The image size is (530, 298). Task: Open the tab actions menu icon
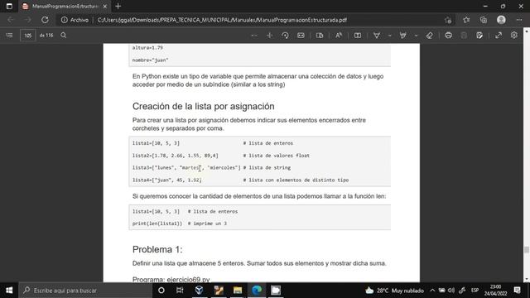tap(9, 6)
